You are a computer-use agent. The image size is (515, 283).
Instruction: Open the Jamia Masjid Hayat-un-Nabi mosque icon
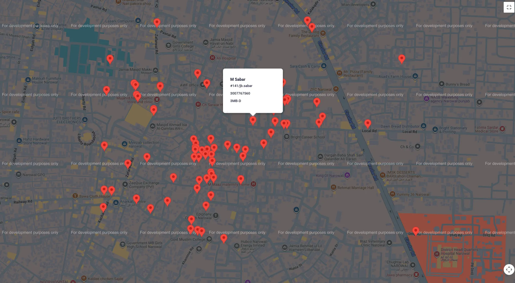click(206, 43)
